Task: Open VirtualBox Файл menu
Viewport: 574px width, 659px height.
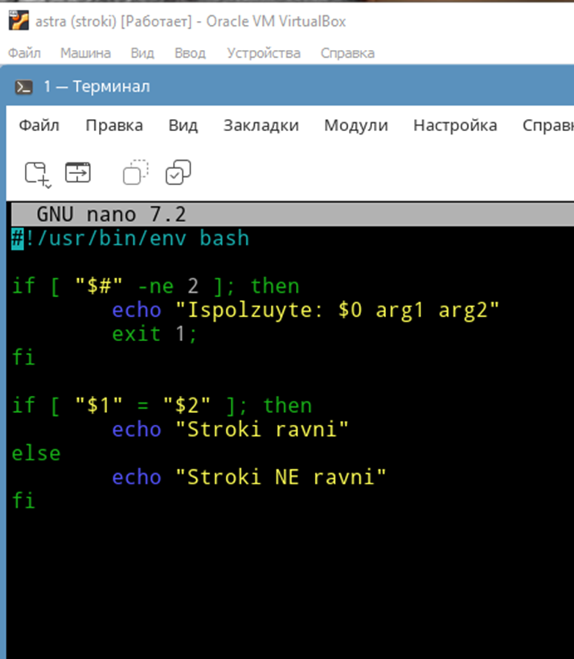Action: (x=24, y=53)
